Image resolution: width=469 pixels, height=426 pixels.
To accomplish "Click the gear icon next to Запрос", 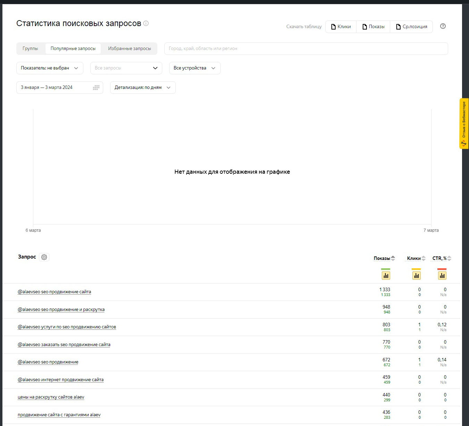I will pos(44,257).
